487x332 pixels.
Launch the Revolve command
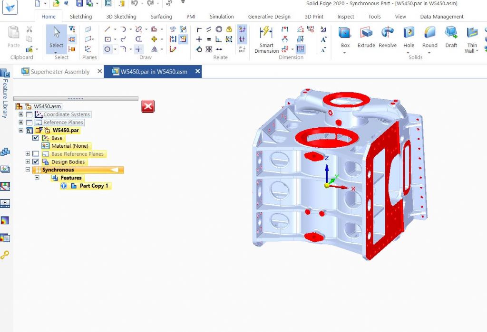click(x=387, y=37)
